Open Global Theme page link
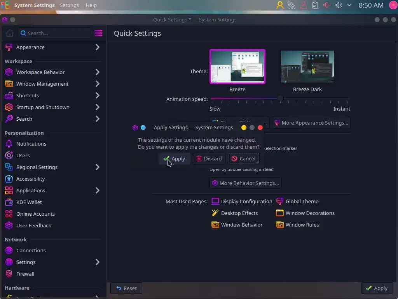Viewport: 398px width, 299px height. click(297, 201)
